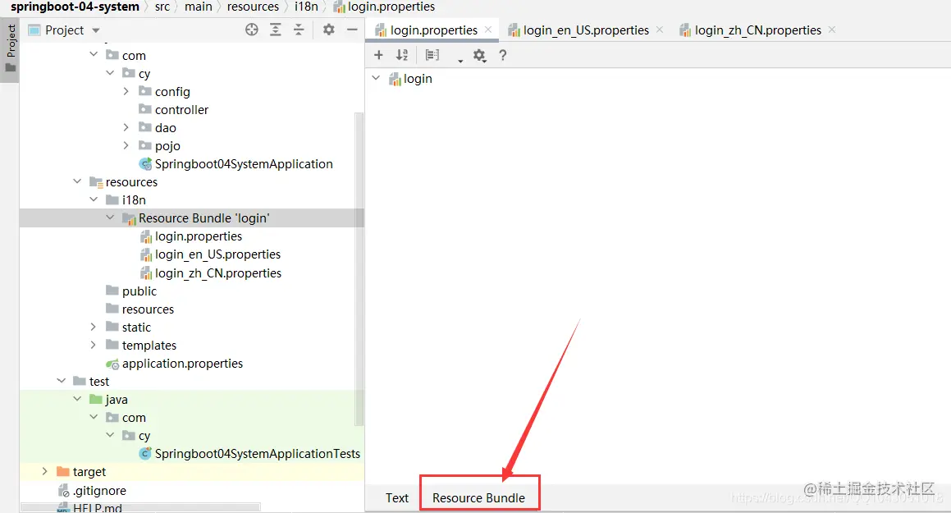Select login bundle node in editor

coord(410,79)
